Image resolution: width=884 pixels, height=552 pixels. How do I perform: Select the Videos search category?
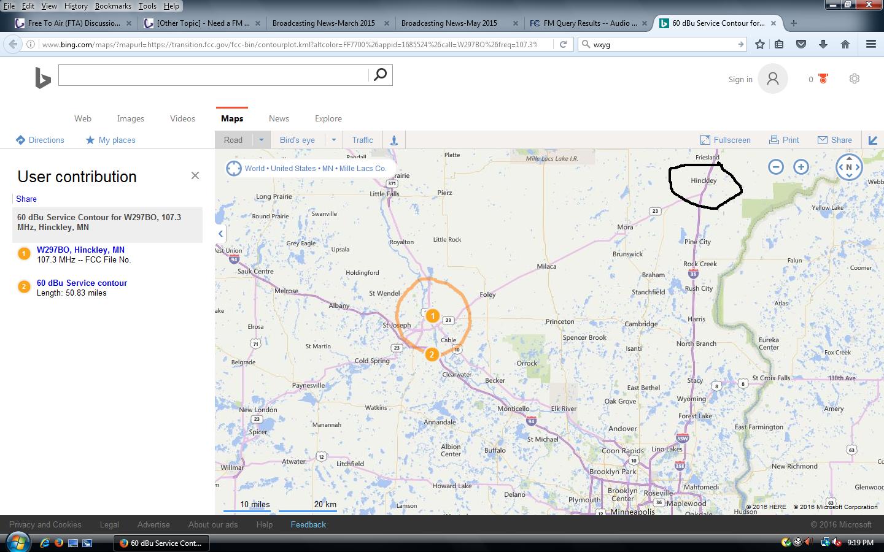pos(182,118)
